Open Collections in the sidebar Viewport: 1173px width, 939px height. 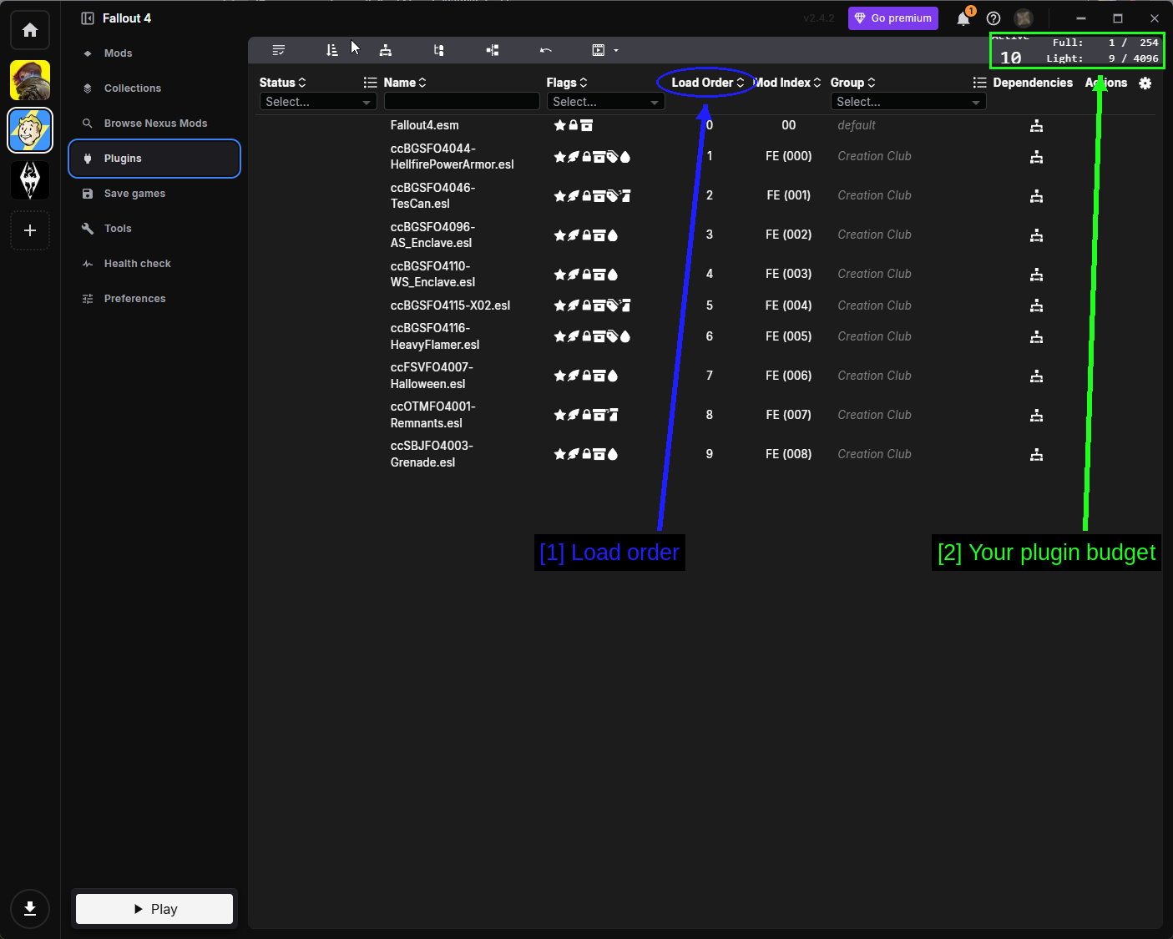tap(154, 88)
